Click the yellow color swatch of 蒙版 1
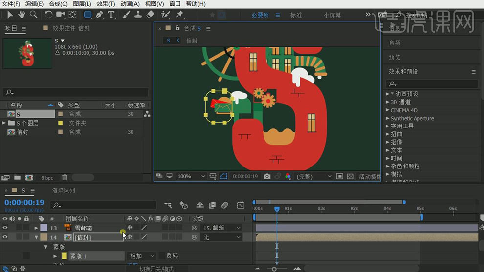This screenshot has height=272, width=484. point(64,256)
